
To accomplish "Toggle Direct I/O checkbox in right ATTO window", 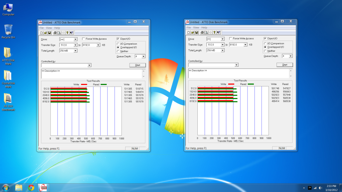I will (x=265, y=38).
